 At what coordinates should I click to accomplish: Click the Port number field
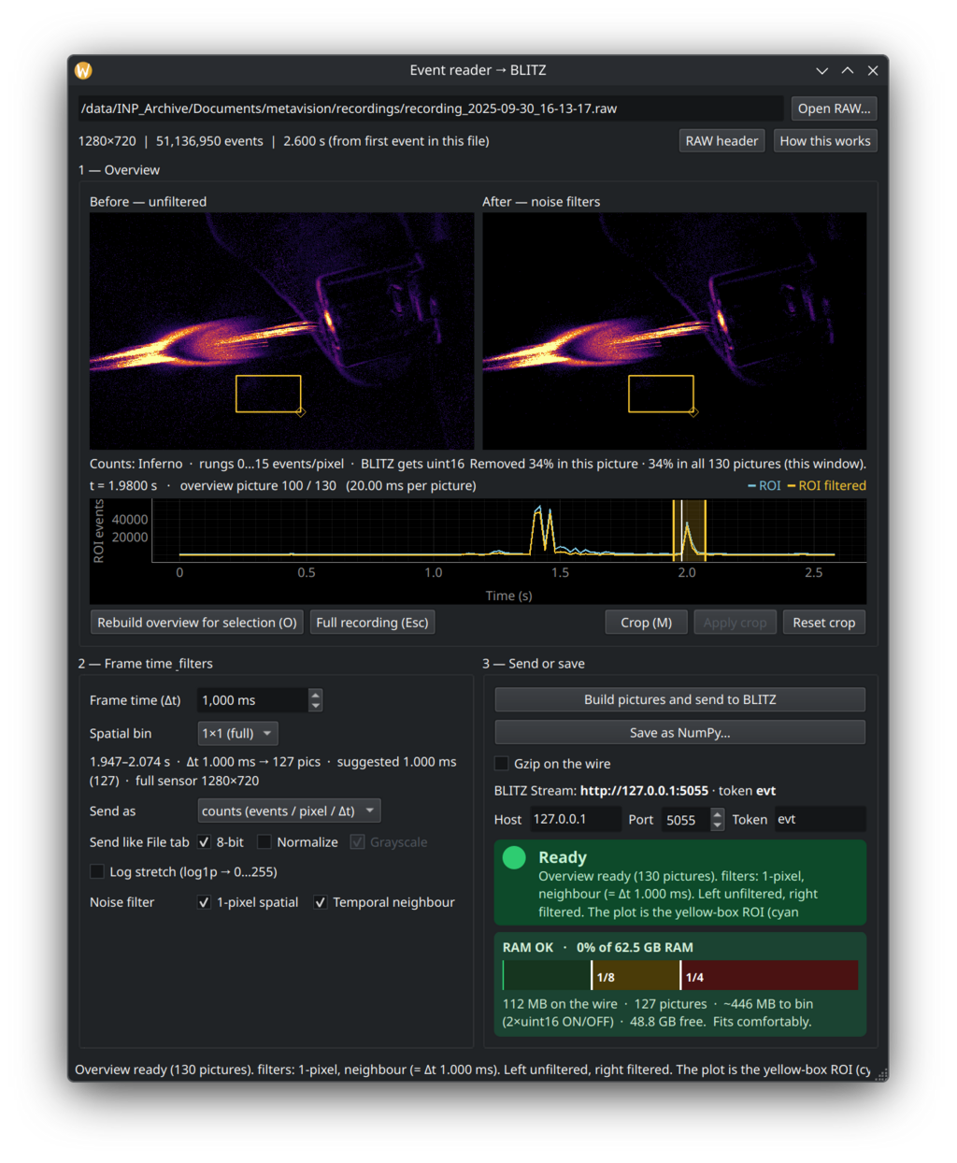click(685, 820)
